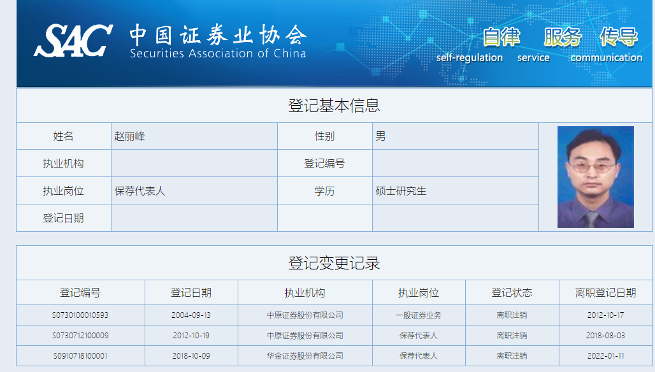Click the 自律 self-regulation banner graphic
655x372 pixels.
coord(470,45)
